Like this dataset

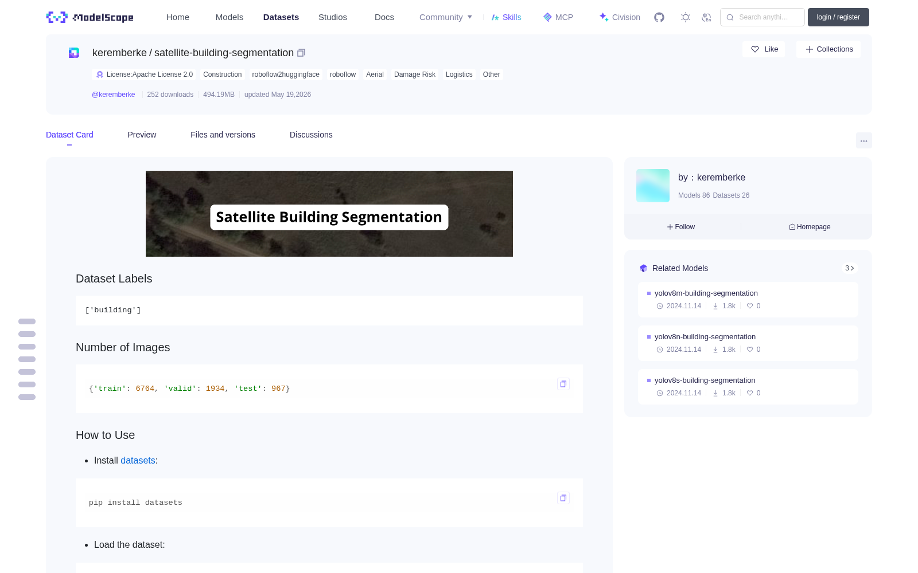point(764,49)
